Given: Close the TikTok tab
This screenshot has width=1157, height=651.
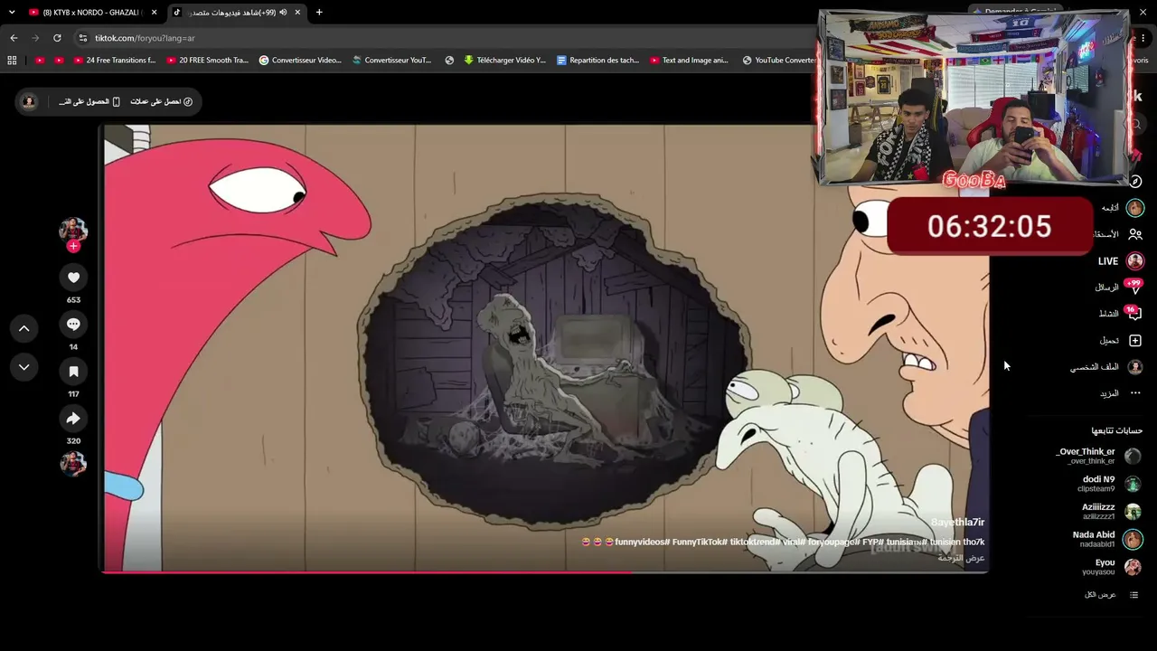Looking at the screenshot, I should (297, 13).
